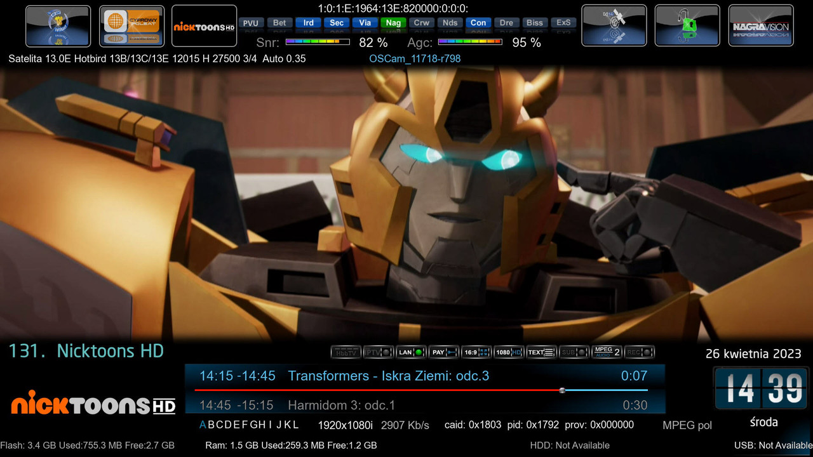813x457 pixels.
Task: Click the PVU encryption indicator
Action: pyautogui.click(x=251, y=23)
